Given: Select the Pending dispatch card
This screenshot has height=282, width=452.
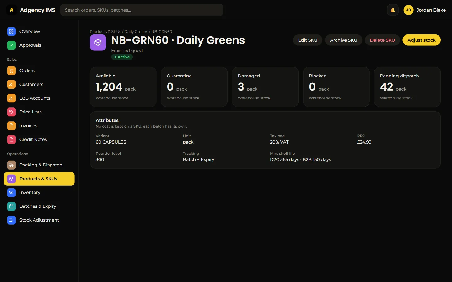Looking at the screenshot, I should pos(407,87).
